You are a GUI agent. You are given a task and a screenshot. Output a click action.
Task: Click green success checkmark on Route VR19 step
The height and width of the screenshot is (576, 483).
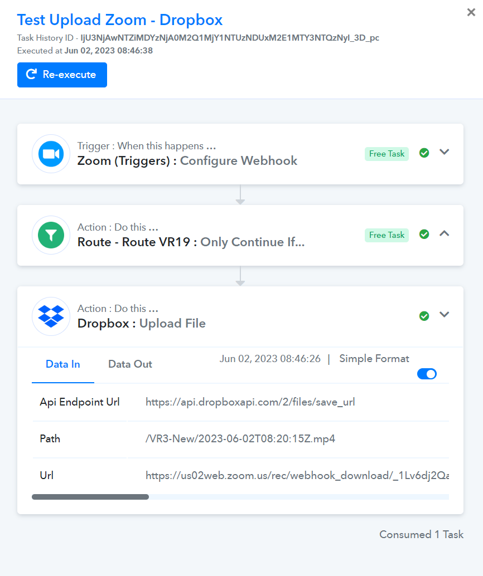(x=424, y=234)
